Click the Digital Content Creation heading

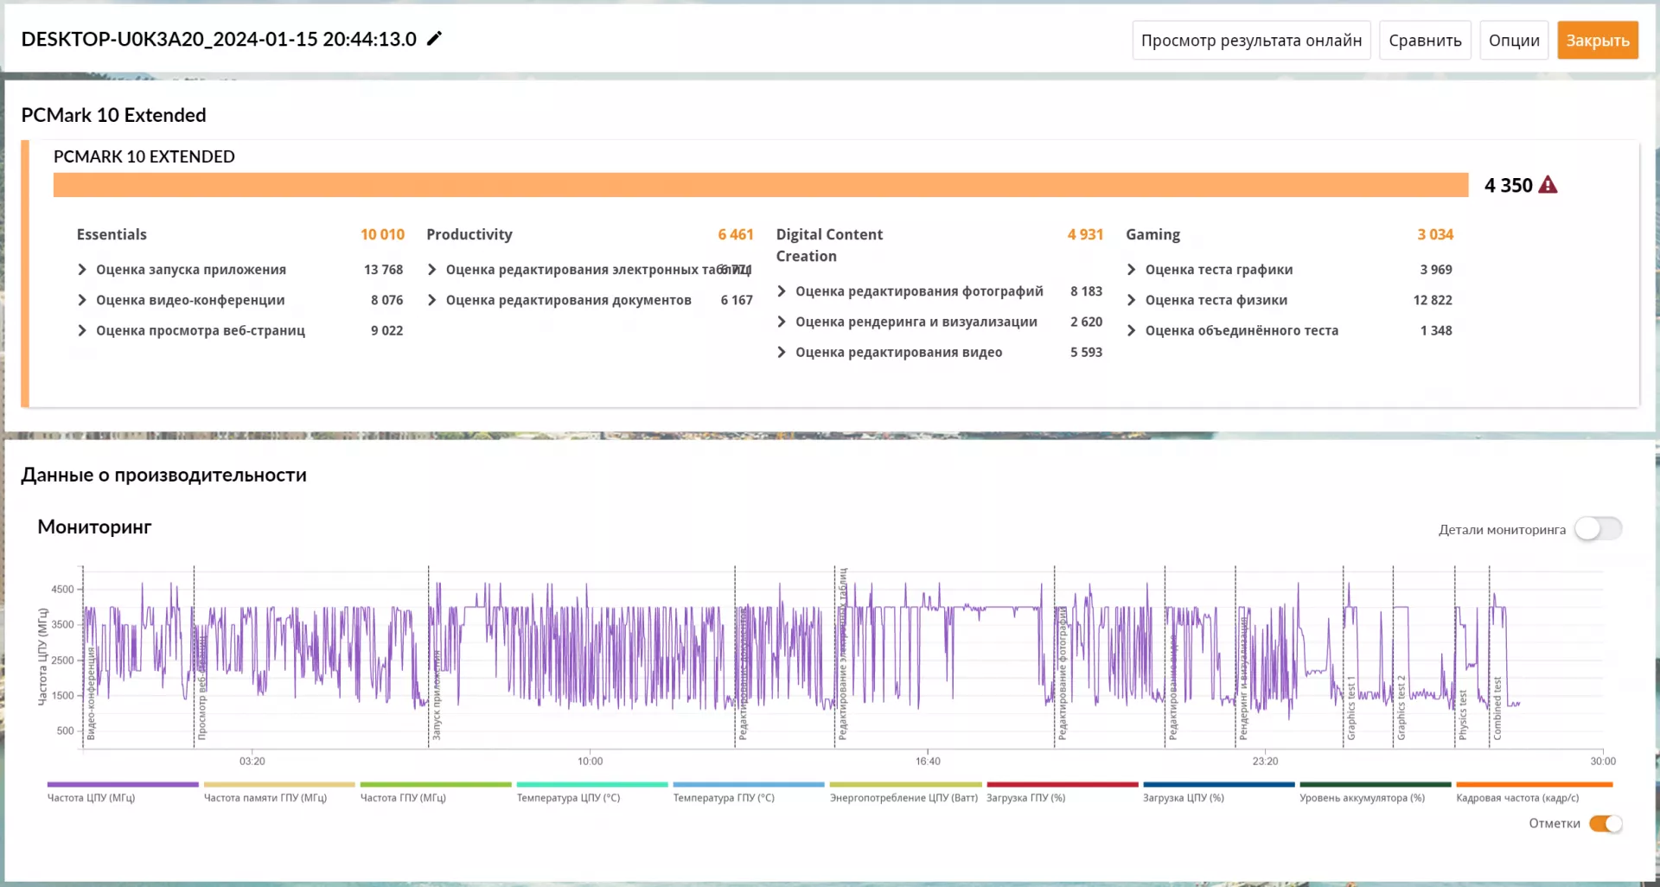(x=829, y=245)
